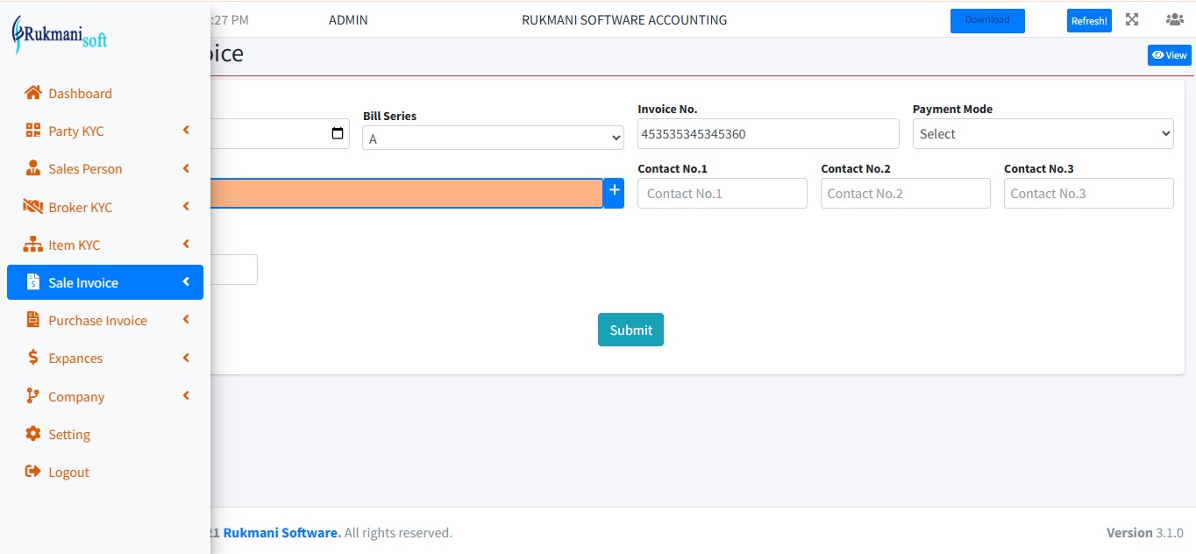Open the Setting menu item
The height and width of the screenshot is (554, 1196).
(105, 434)
